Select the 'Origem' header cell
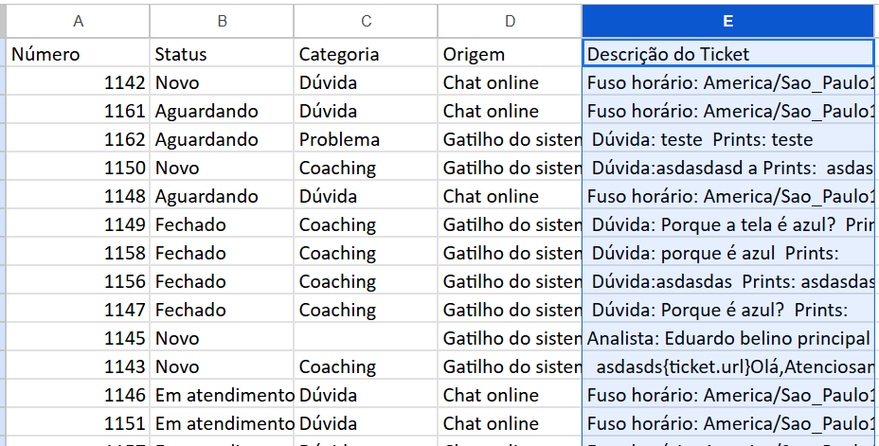Image resolution: width=879 pixels, height=446 pixels. click(510, 54)
